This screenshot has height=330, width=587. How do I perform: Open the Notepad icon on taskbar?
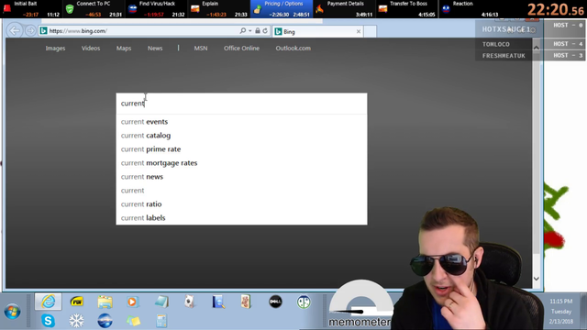pos(161,302)
